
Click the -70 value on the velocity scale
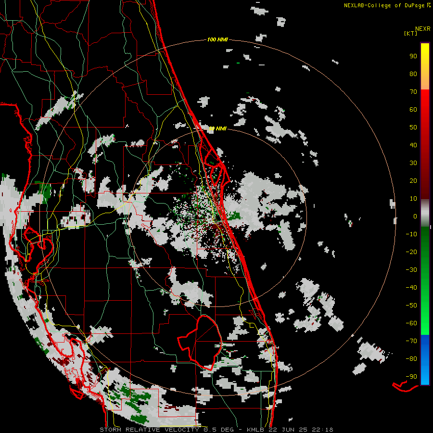[x=411, y=341]
